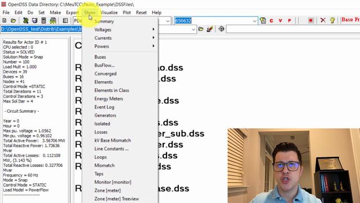Open the Do menu
The image size is (360, 203).
[x=30, y=12]
